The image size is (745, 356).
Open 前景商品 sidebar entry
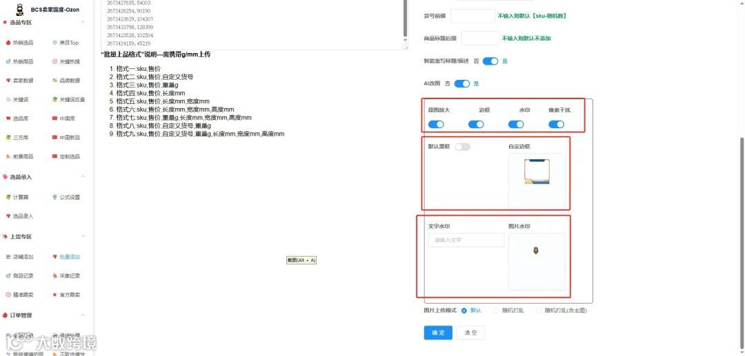19,156
